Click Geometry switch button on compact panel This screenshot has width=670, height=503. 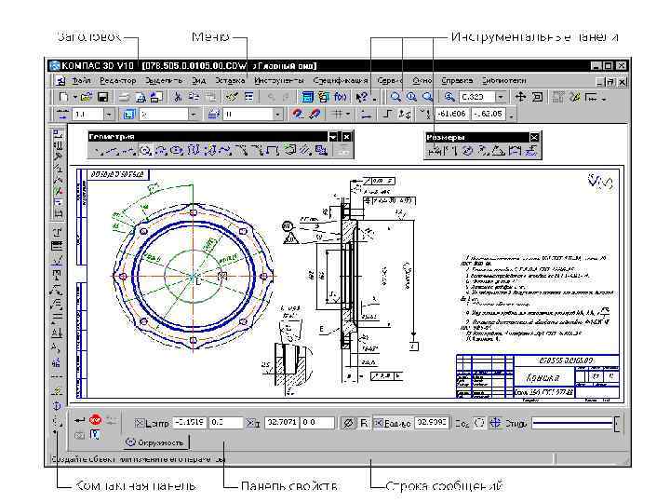coord(58,135)
